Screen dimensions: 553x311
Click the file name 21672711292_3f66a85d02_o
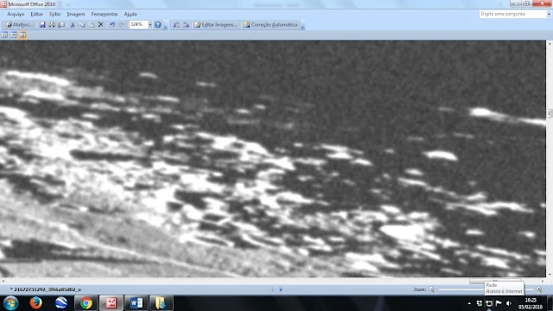(x=48, y=289)
